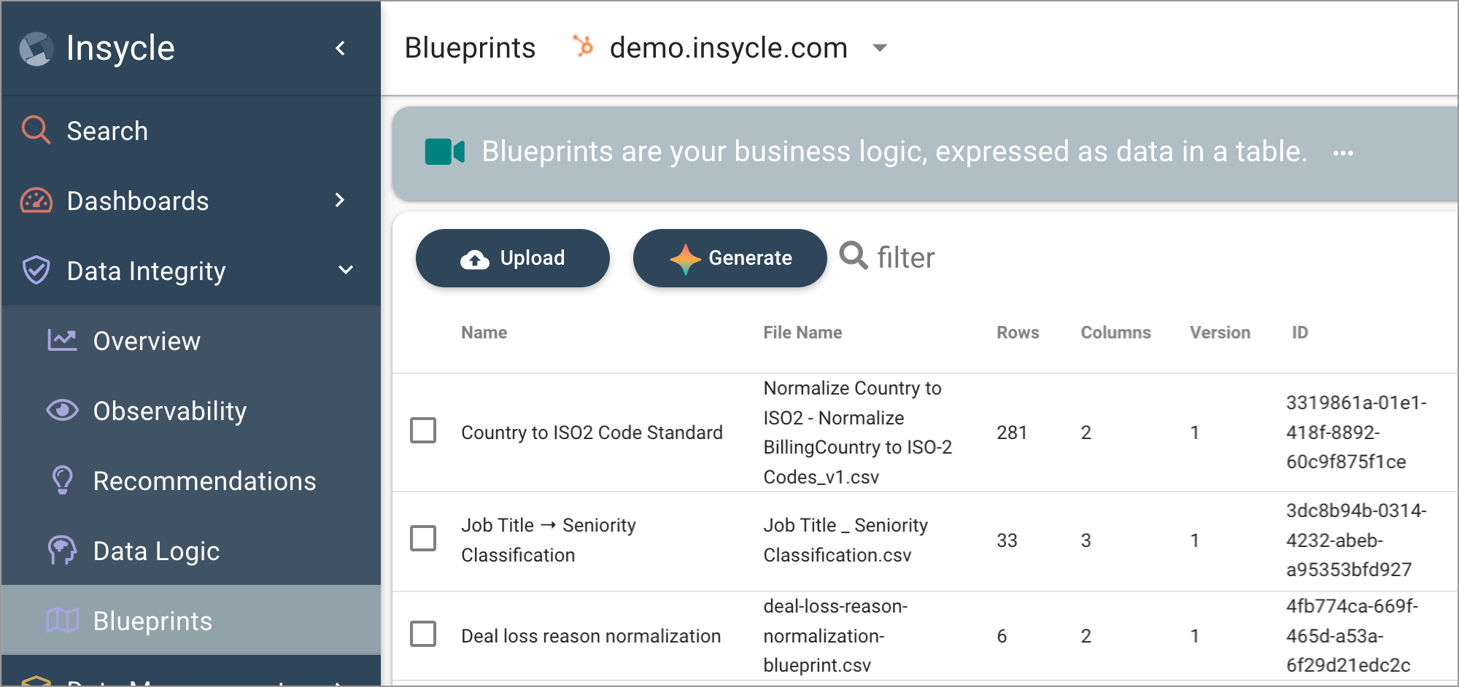This screenshot has height=687, width=1459.
Task: Click the Search magnifier icon in sidebar
Action: [36, 130]
